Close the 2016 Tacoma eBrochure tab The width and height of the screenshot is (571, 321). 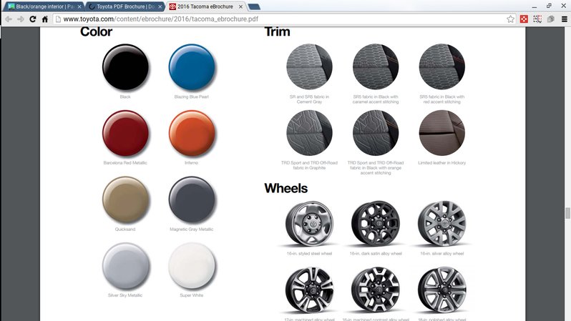point(240,6)
